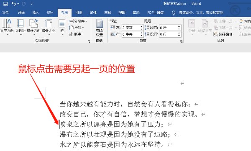Click the line 瀑布之所以壮观
Screen dimensions: 251x151
(115, 135)
